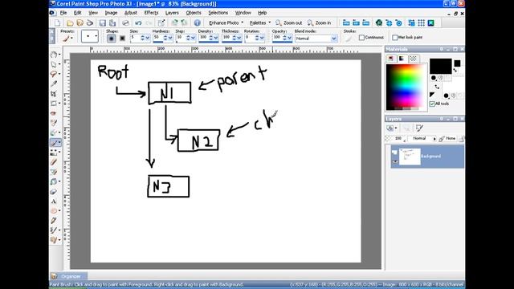Click the Open file folder icon
Image resolution: width=514 pixels, height=289 pixels.
pos(70,22)
